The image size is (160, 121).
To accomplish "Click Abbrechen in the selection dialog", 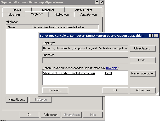I will 143,90.
